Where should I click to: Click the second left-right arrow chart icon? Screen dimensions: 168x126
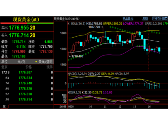158,18
